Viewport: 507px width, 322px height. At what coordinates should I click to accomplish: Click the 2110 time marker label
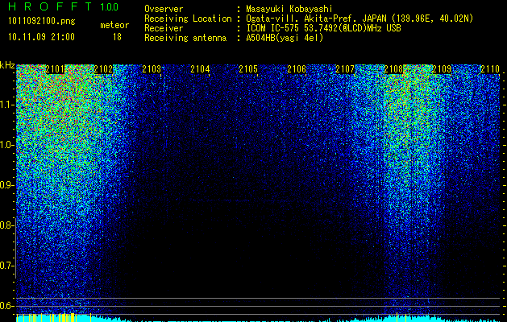click(490, 69)
